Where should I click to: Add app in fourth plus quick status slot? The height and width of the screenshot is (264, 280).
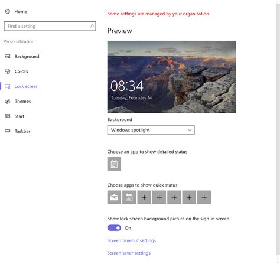(189, 197)
